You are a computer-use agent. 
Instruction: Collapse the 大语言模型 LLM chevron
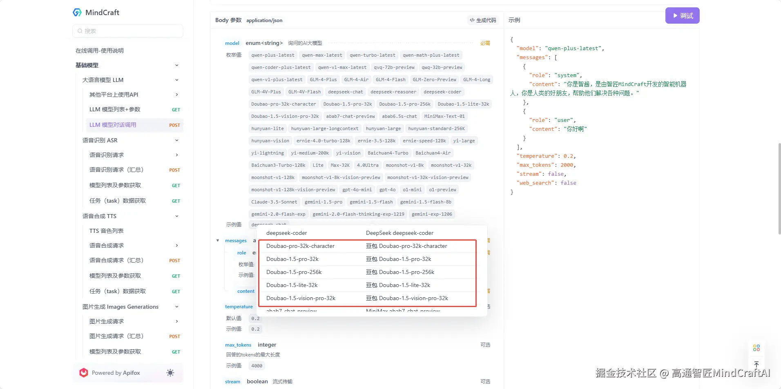[x=177, y=80]
